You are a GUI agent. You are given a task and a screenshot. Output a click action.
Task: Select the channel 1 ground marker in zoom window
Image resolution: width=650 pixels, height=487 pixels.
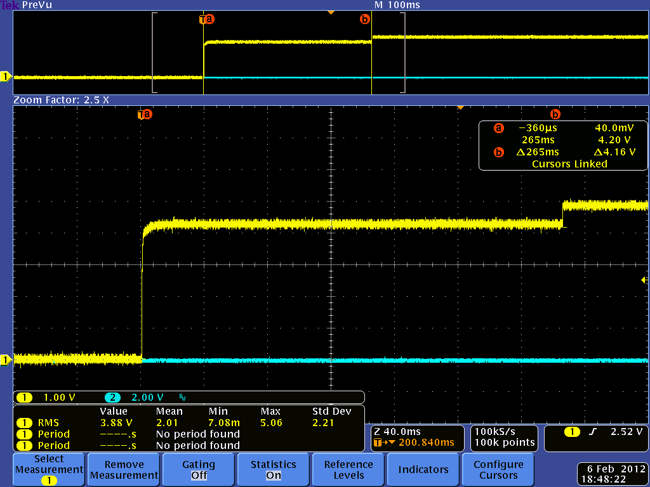tap(6, 360)
